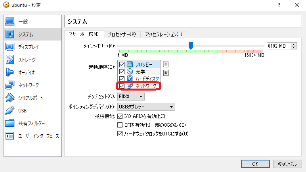Select オーディオ category label
This screenshot has width=306, height=172.
tap(27, 72)
